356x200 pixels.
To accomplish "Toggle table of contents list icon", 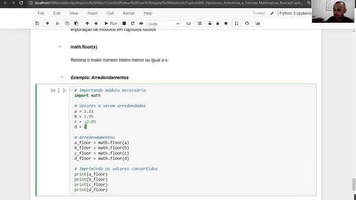I will pos(200,23).
